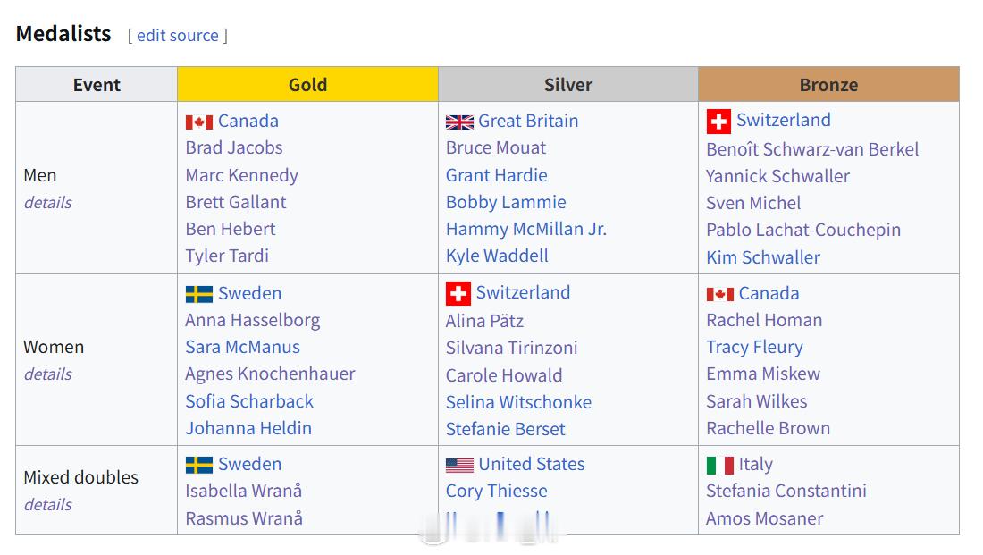Click Sweden flag icon in Women row

point(198,294)
